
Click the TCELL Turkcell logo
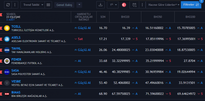click(x=7, y=28)
